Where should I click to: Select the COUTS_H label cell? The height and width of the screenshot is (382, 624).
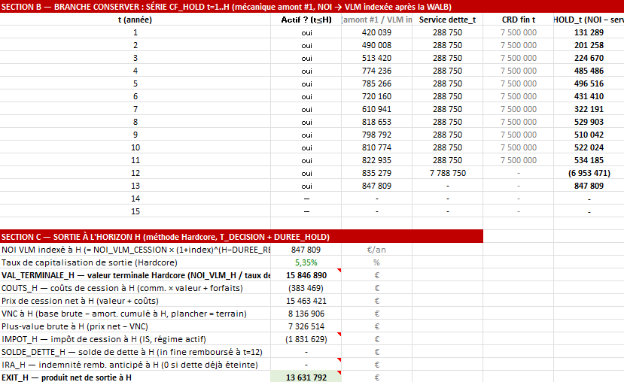pyautogui.click(x=135, y=288)
